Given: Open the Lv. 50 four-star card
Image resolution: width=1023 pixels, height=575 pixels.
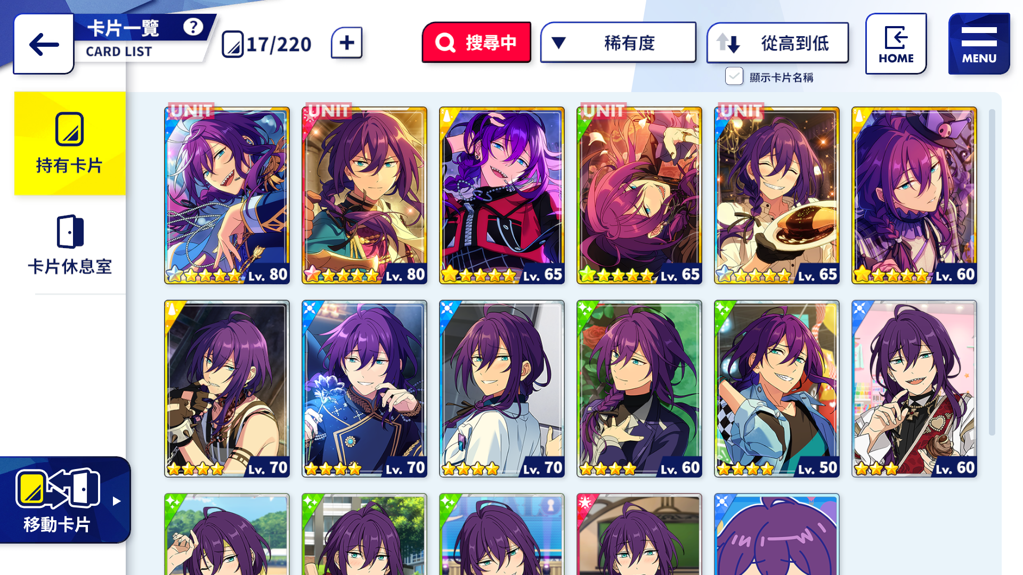Looking at the screenshot, I should click(x=777, y=389).
